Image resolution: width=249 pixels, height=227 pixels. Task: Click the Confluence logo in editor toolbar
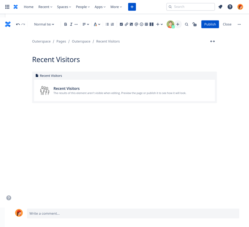pos(8,24)
